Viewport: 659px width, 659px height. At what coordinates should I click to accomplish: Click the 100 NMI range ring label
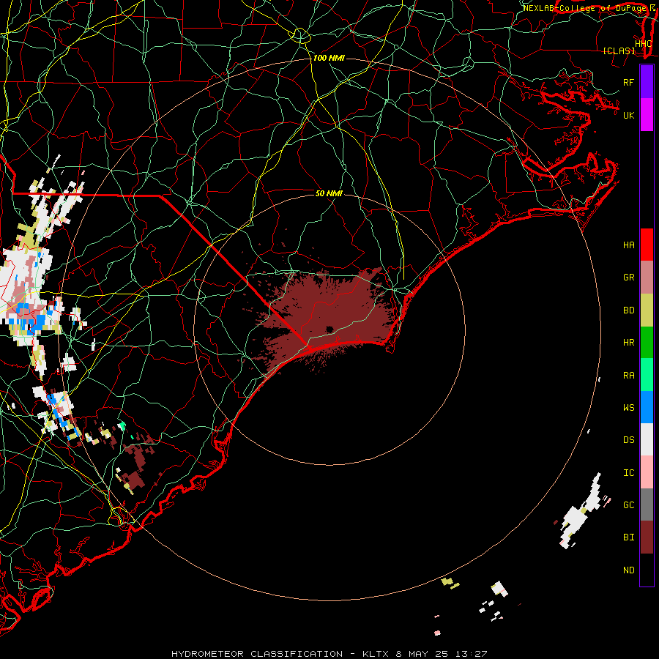pyautogui.click(x=329, y=58)
